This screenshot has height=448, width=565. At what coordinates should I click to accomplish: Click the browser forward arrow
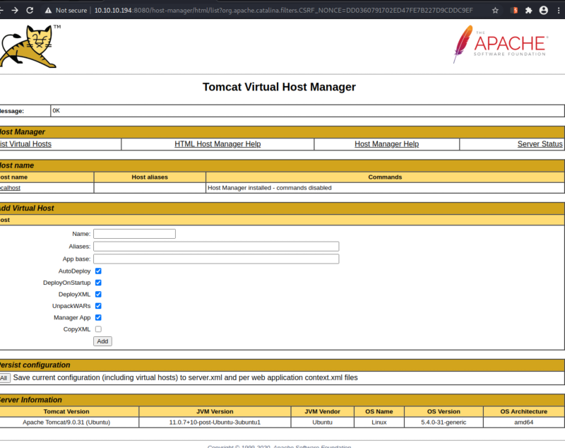pos(15,11)
